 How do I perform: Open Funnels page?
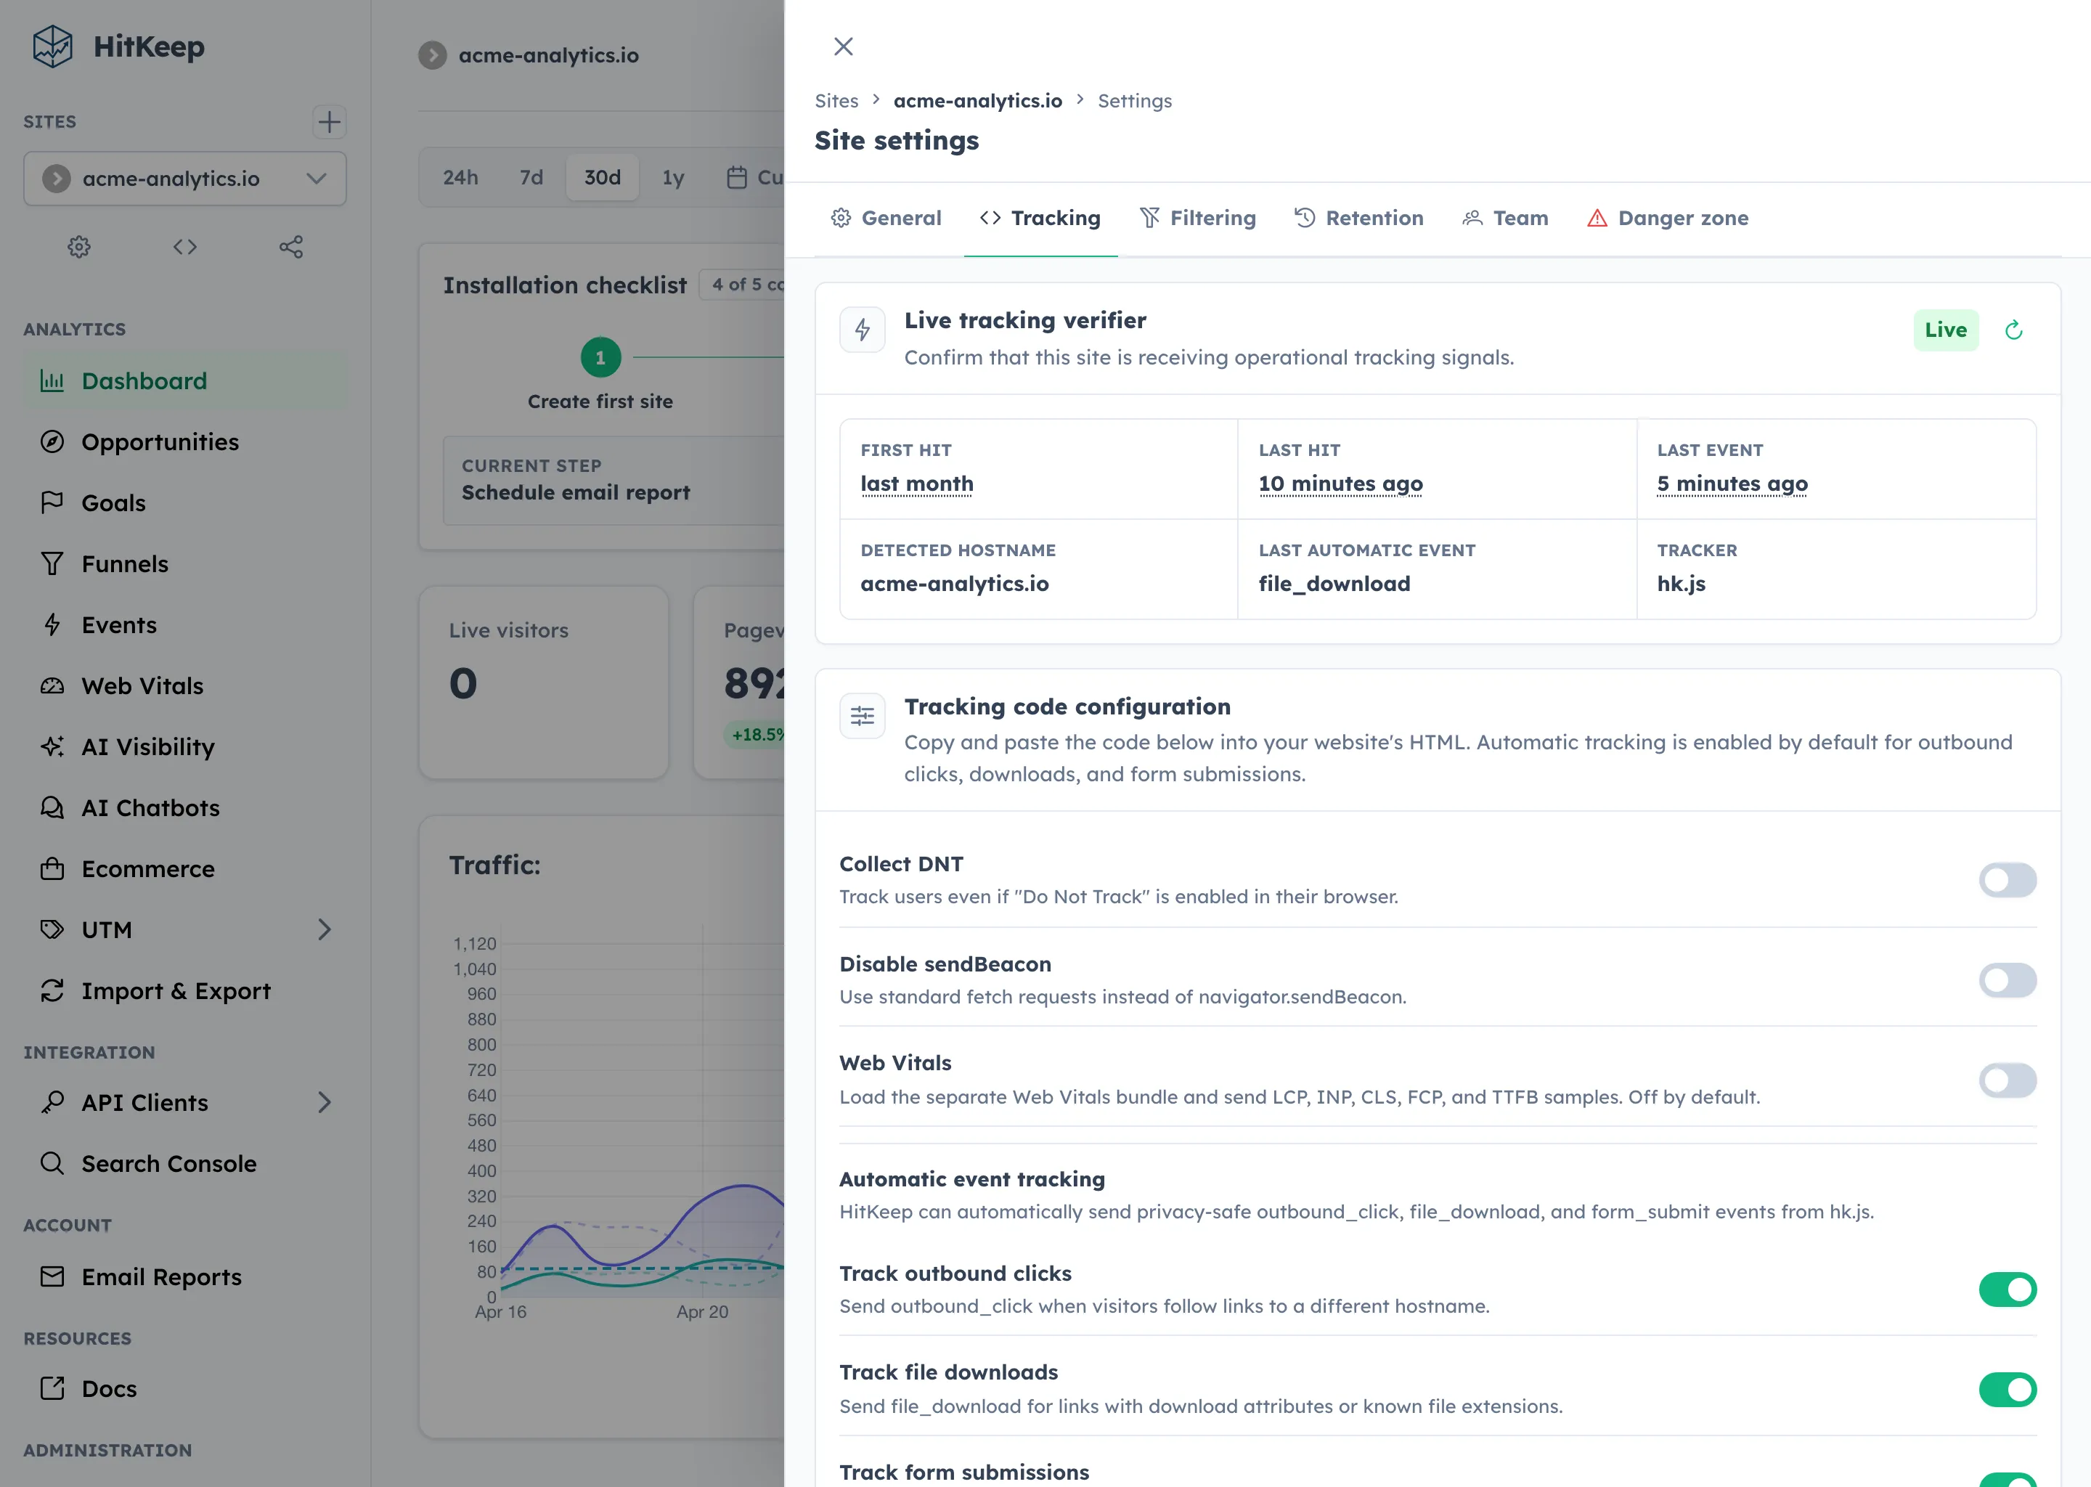click(185, 564)
